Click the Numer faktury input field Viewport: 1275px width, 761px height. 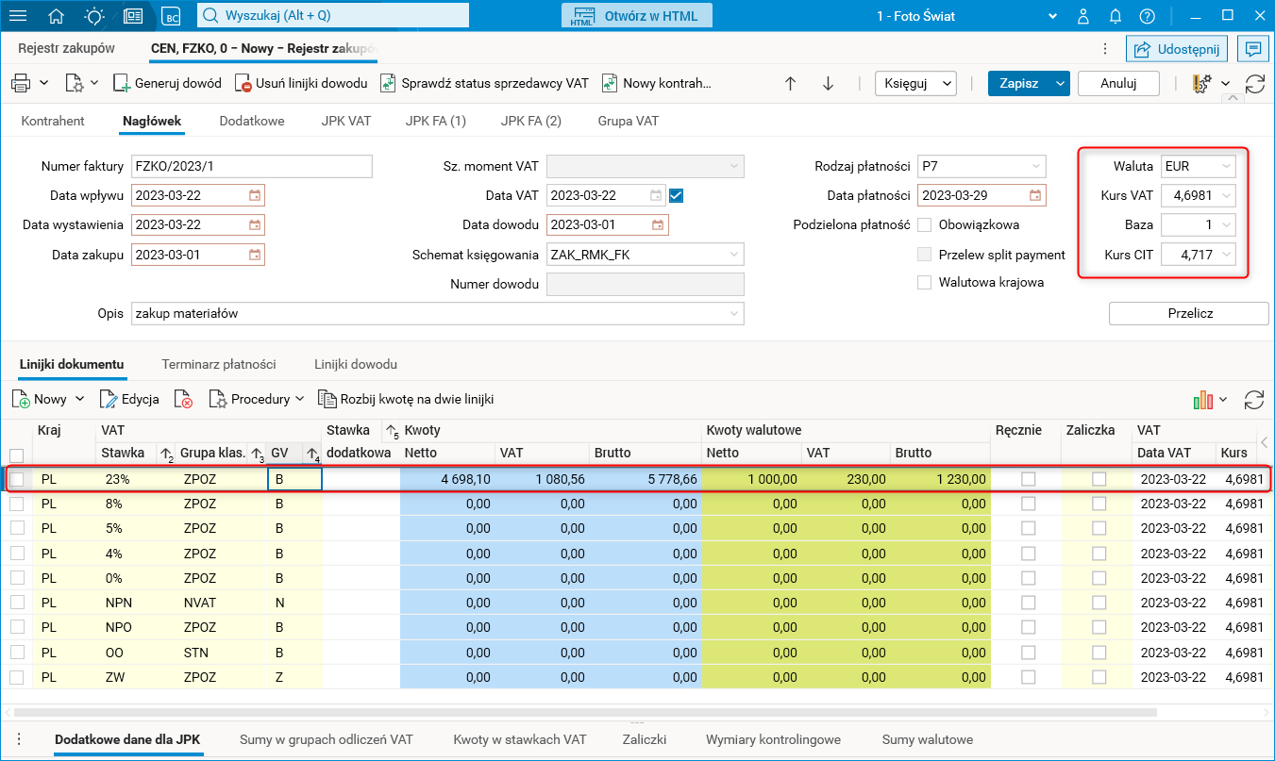point(251,167)
